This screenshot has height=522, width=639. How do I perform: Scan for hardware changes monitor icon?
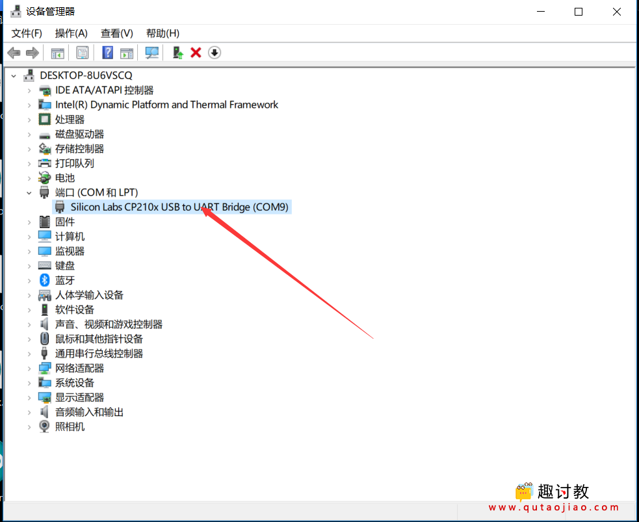click(152, 53)
